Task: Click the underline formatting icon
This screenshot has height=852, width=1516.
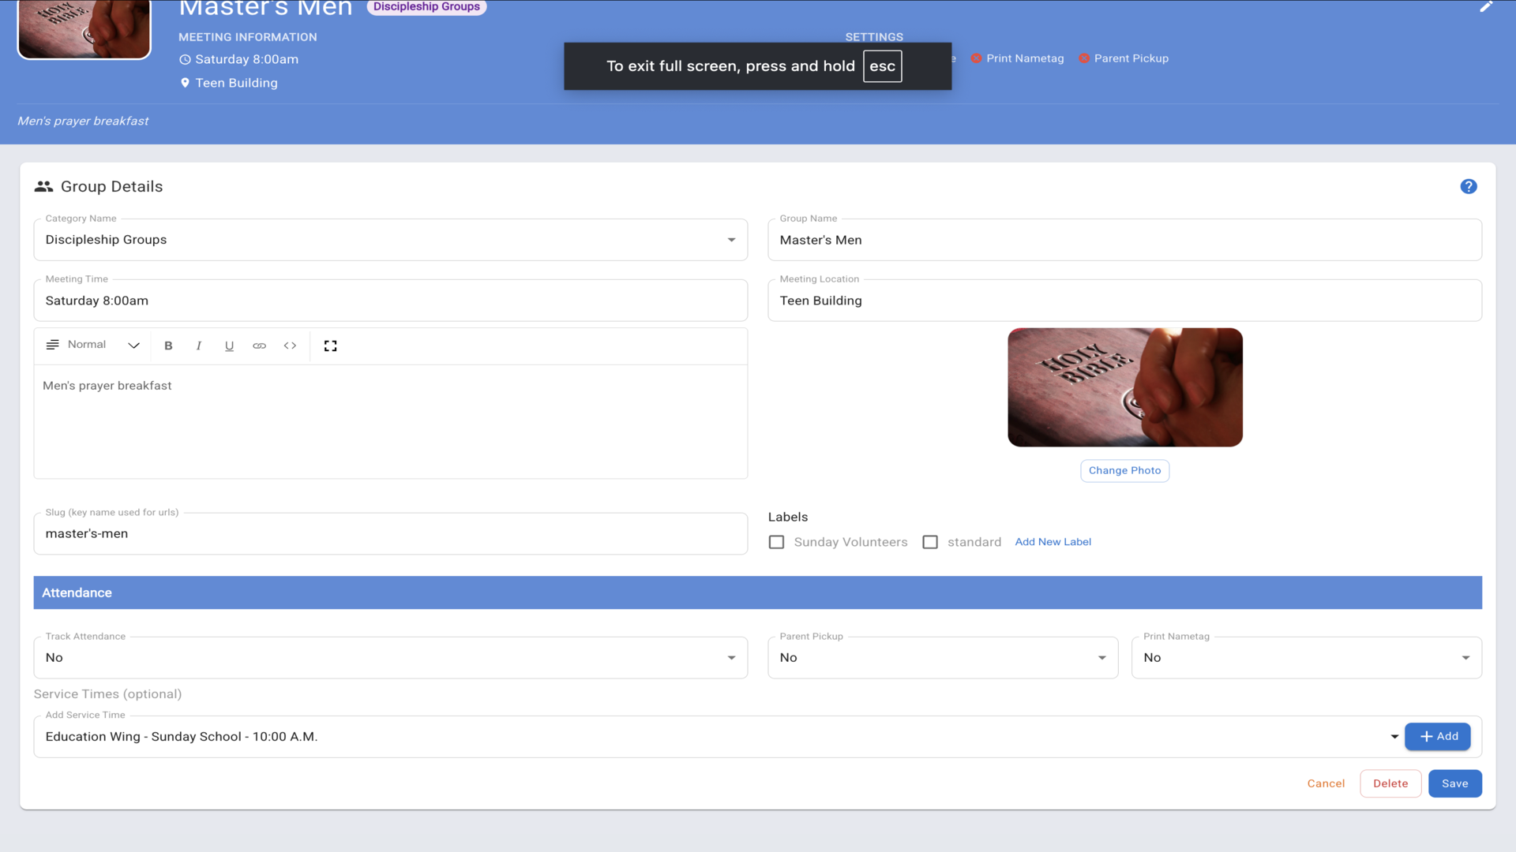Action: [x=229, y=346]
